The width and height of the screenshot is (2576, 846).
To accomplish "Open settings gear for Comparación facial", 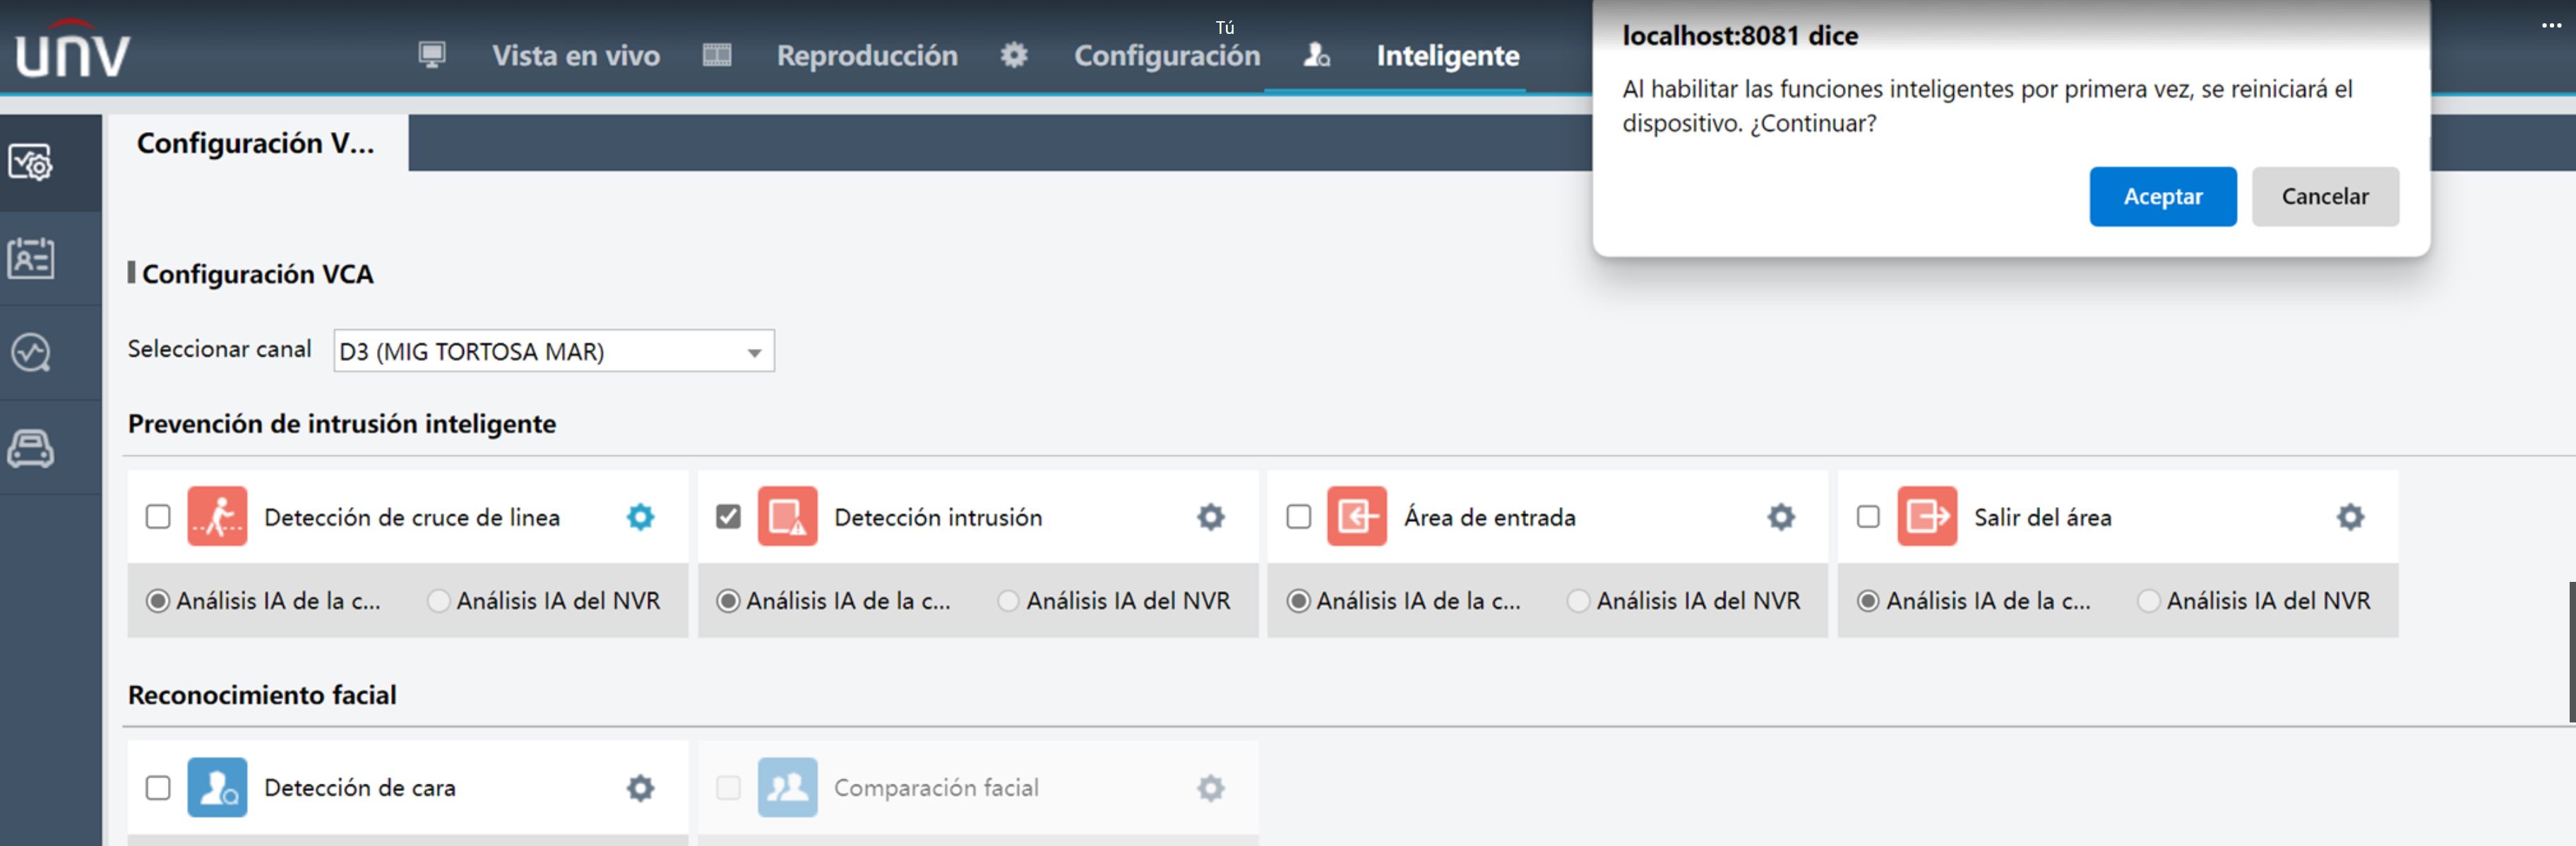I will click(1211, 788).
